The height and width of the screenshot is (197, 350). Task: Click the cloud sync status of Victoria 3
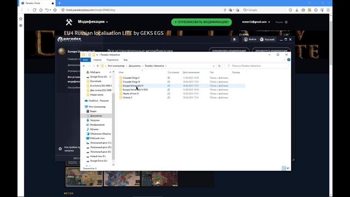tap(169, 97)
